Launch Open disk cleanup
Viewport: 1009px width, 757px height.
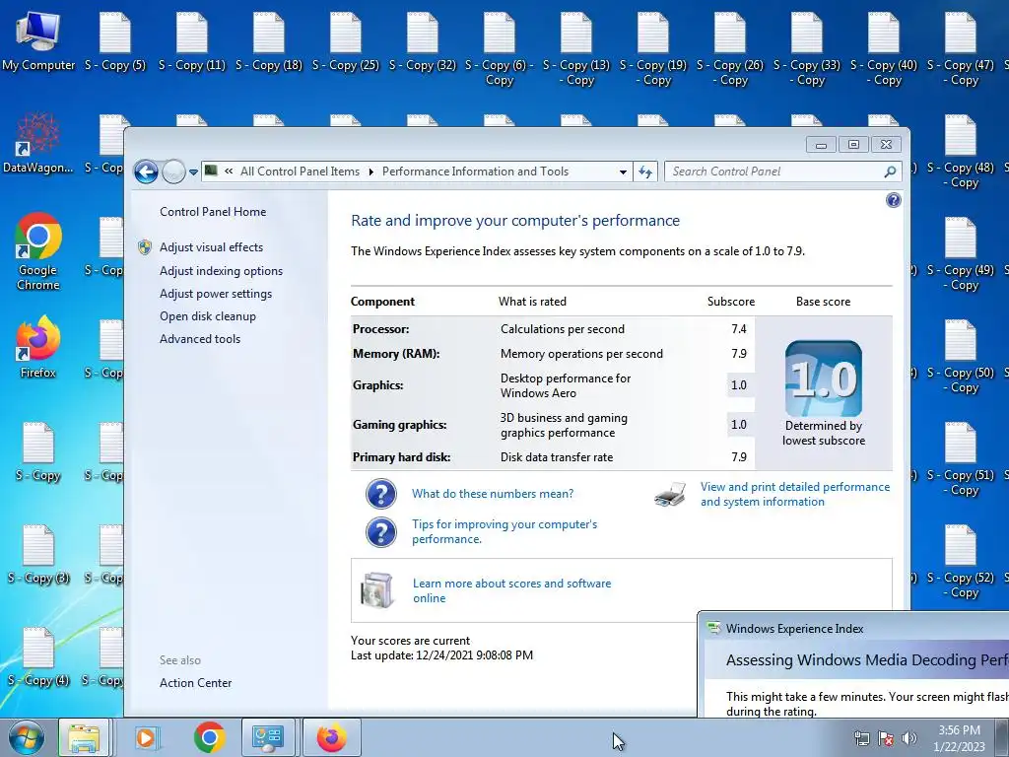click(207, 316)
